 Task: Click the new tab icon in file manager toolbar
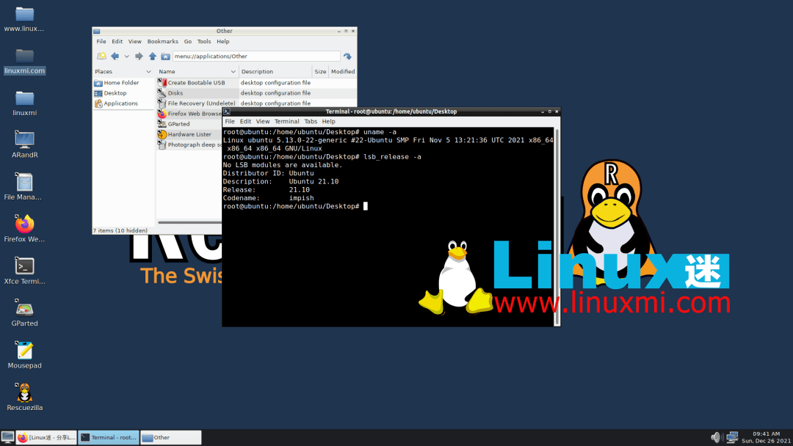coord(101,56)
